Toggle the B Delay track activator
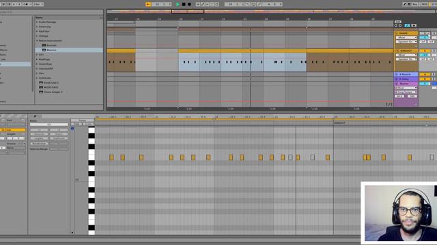Screen dimensions: 437x245 (425, 79)
